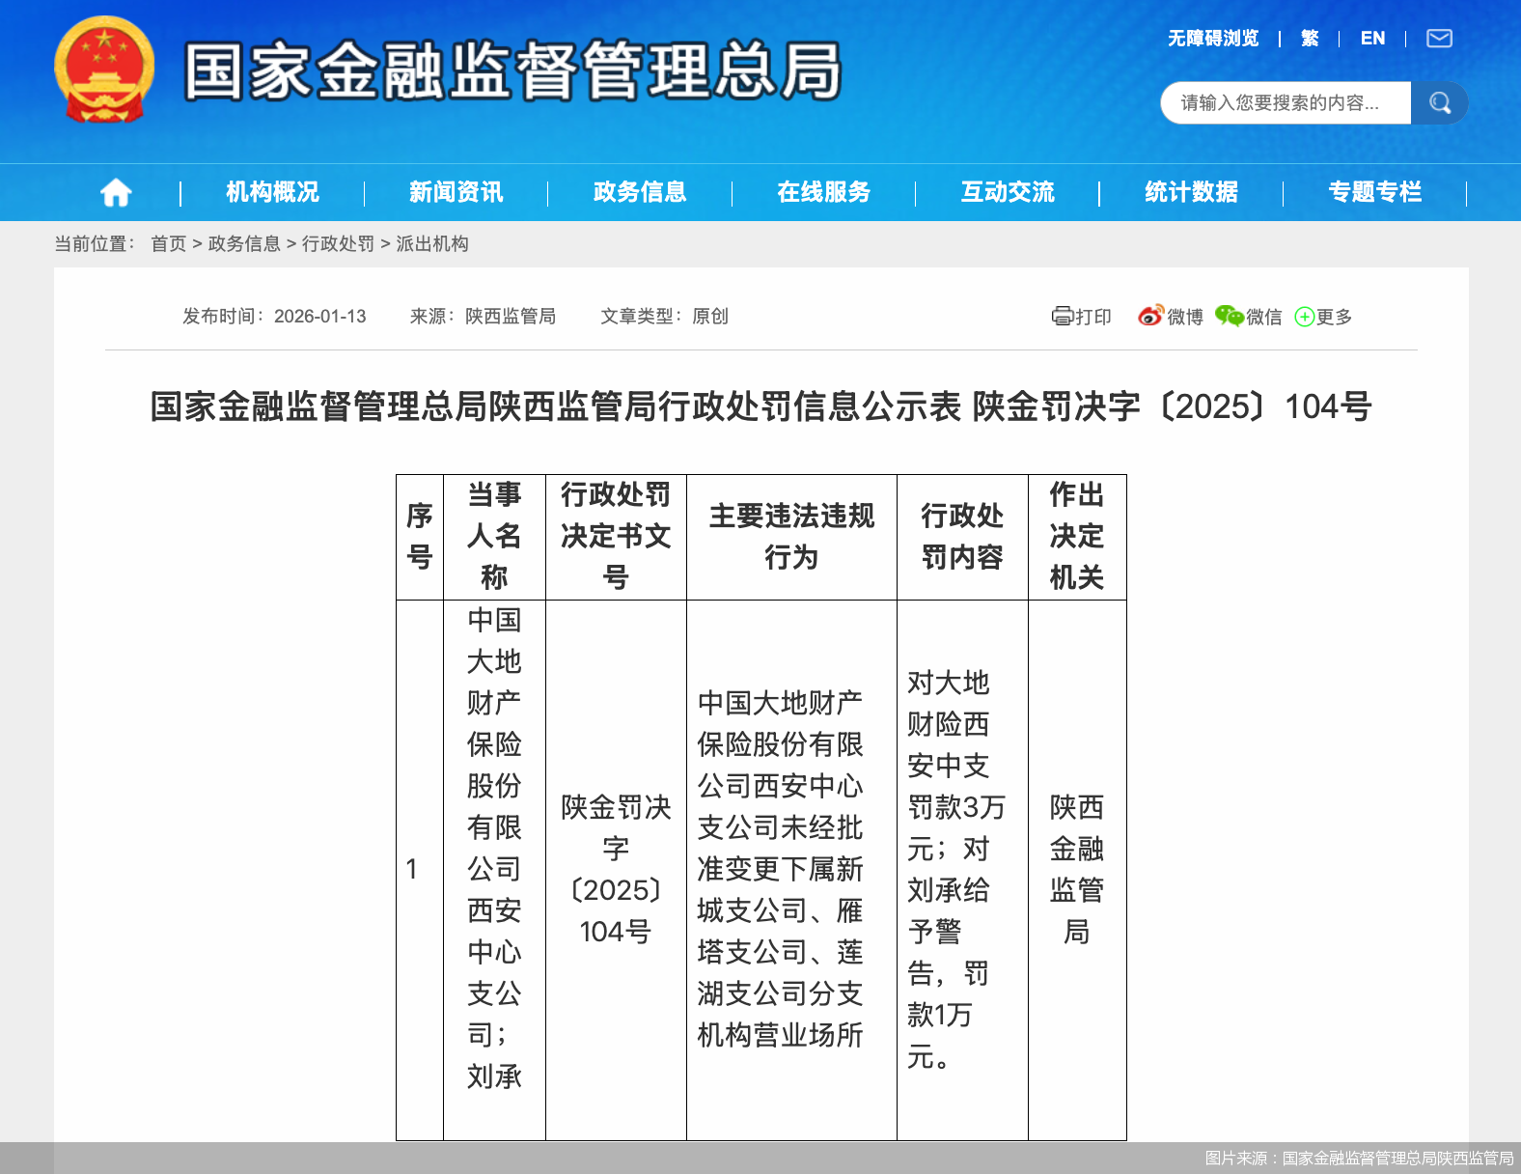Screen dimensions: 1521x1174
Task: Share to Weibo using 微博 icon
Action: (x=1170, y=317)
